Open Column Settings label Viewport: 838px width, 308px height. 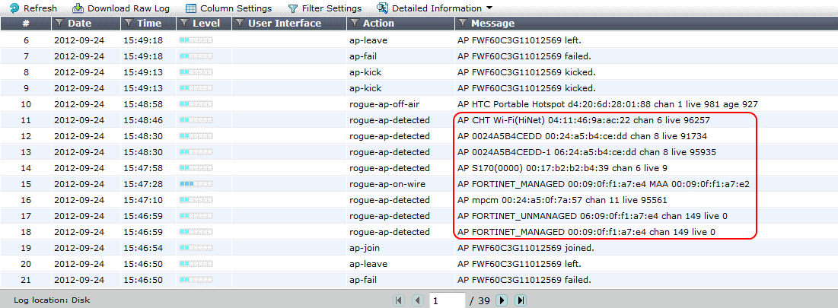[x=236, y=8]
